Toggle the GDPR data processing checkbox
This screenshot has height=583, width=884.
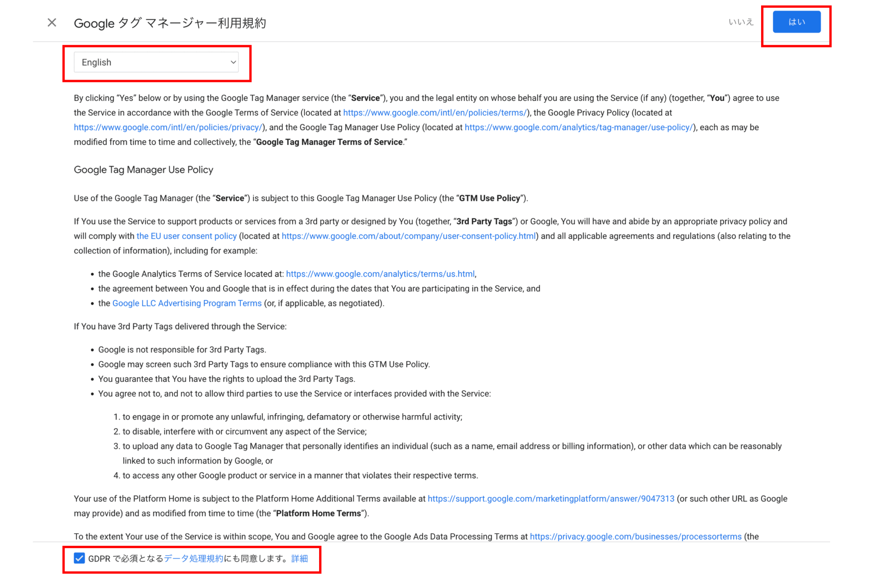[79, 558]
